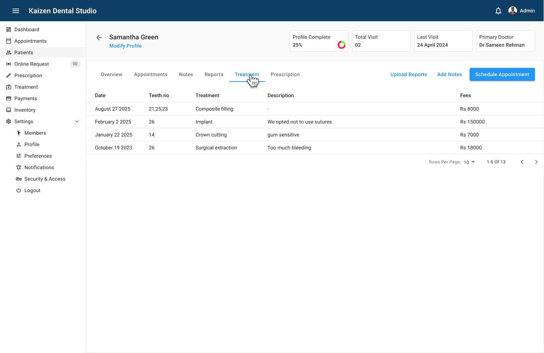Switch to the Prescription tab
Screen dimensions: 544x353
pos(285,74)
